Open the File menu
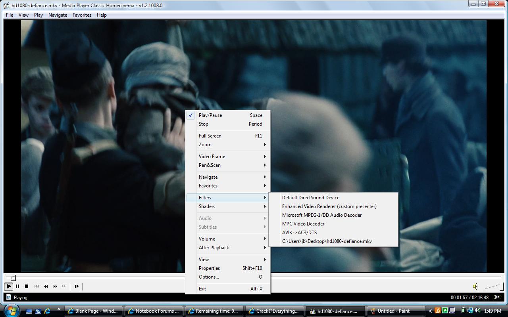 (10, 15)
